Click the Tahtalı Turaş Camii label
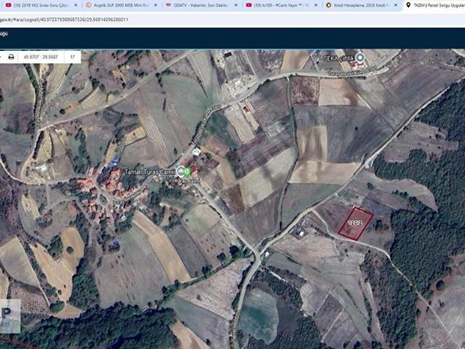The image size is (465, 349). point(150,172)
